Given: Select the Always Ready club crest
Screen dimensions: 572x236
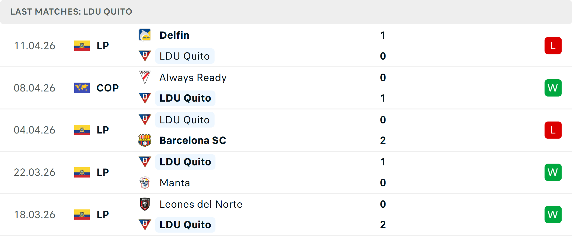Looking at the screenshot, I should (x=145, y=77).
